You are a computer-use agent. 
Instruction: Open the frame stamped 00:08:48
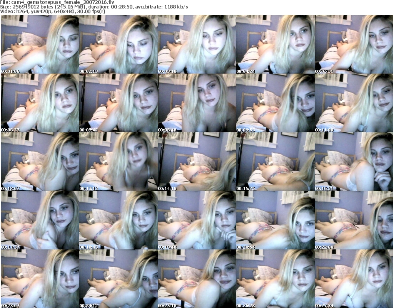(197, 103)
